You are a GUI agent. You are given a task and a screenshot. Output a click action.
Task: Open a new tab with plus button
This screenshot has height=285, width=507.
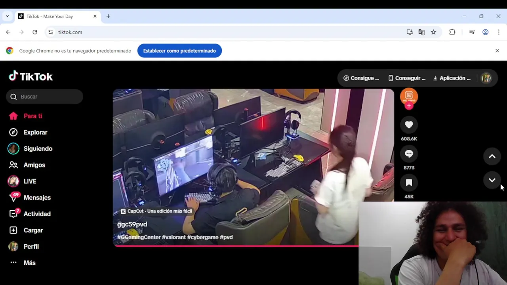click(108, 16)
